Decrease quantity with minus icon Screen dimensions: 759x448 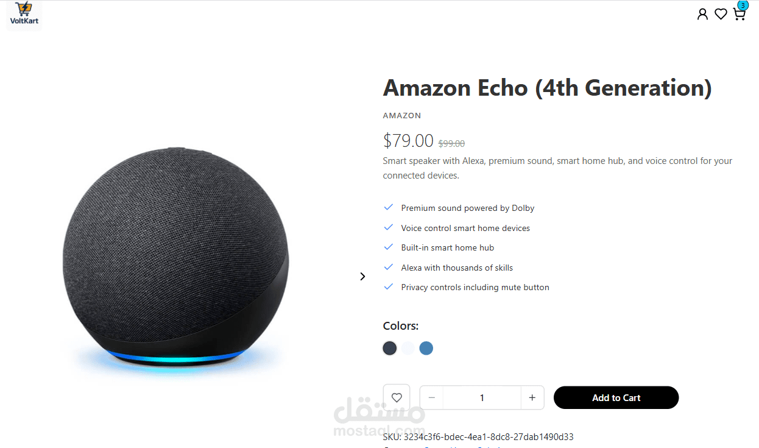click(x=432, y=397)
